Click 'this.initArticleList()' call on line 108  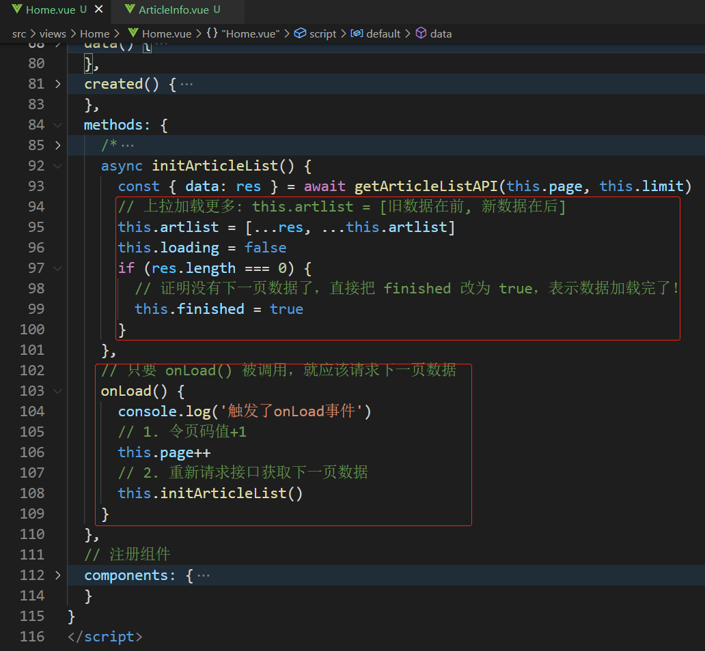(210, 493)
